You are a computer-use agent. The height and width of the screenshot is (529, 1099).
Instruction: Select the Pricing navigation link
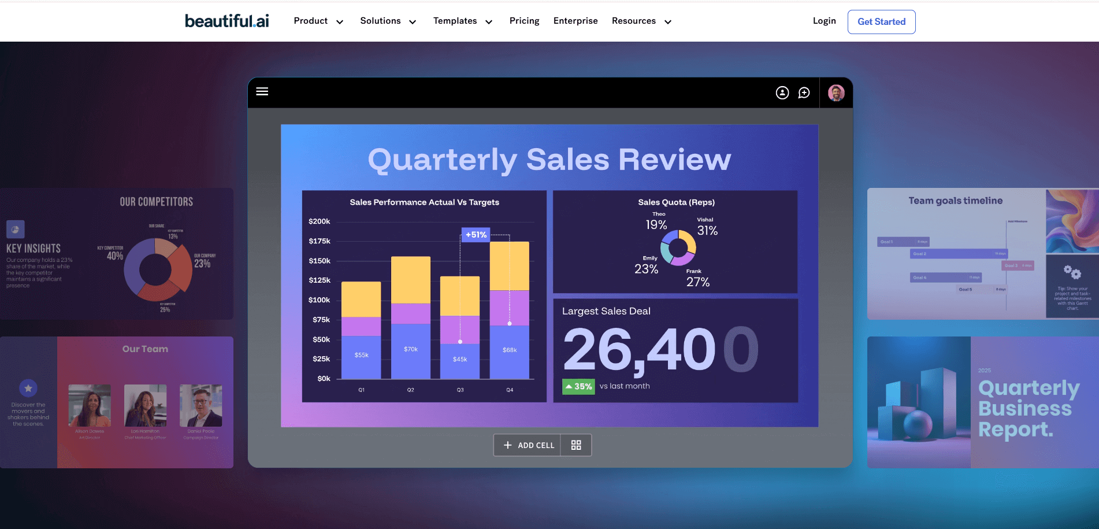523,21
